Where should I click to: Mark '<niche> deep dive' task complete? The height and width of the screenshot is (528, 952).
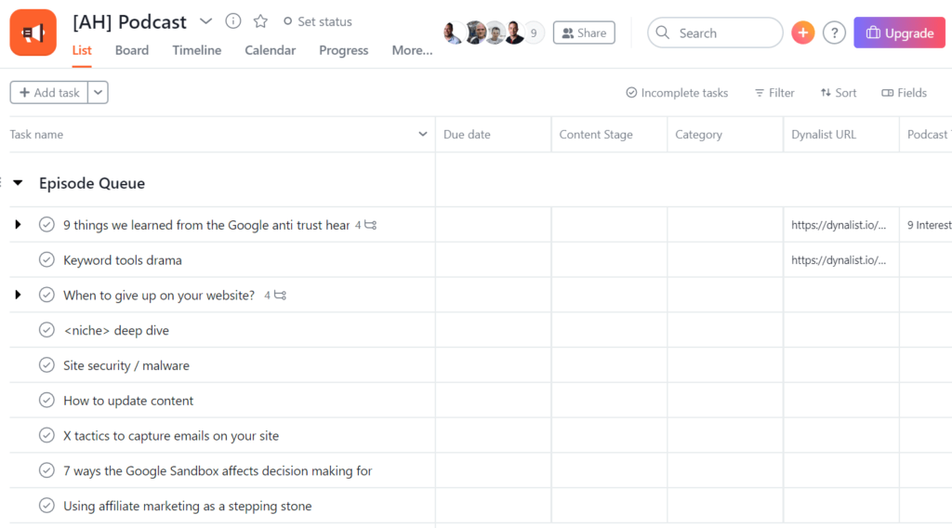pyautogui.click(x=46, y=330)
